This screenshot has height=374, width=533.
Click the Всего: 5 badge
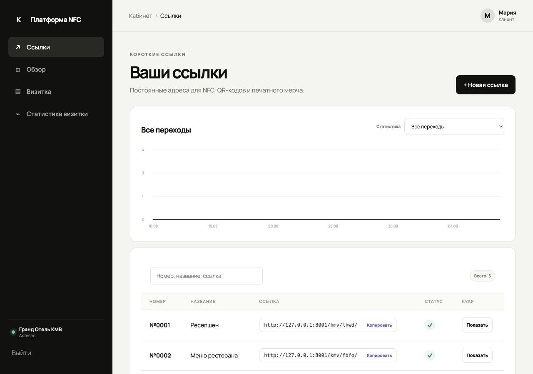483,276
